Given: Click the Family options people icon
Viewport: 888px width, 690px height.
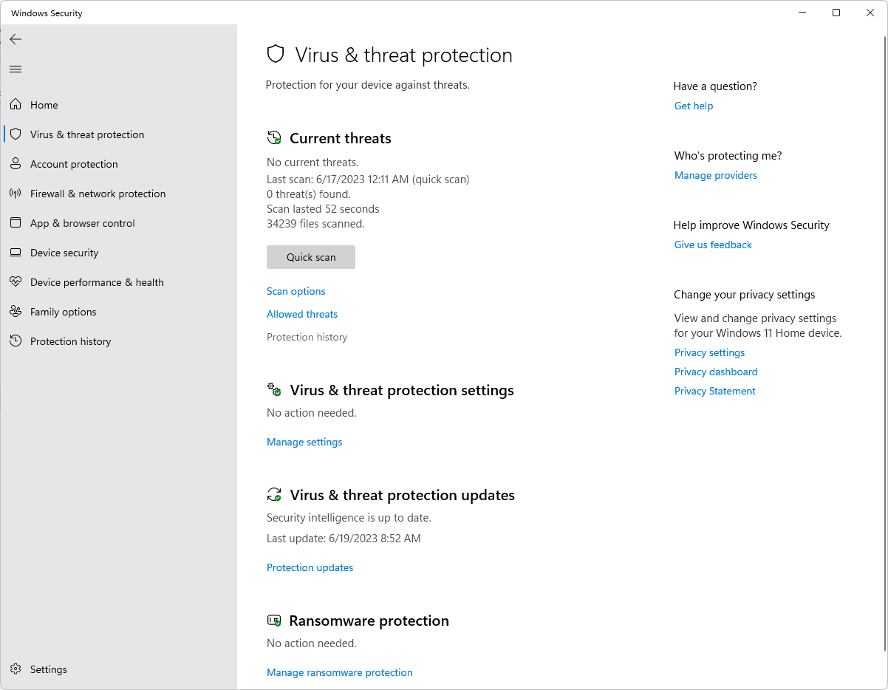Looking at the screenshot, I should (16, 312).
